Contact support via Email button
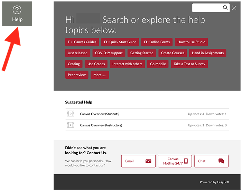Screen dimensions: 242x192 pyautogui.click(x=138, y=161)
